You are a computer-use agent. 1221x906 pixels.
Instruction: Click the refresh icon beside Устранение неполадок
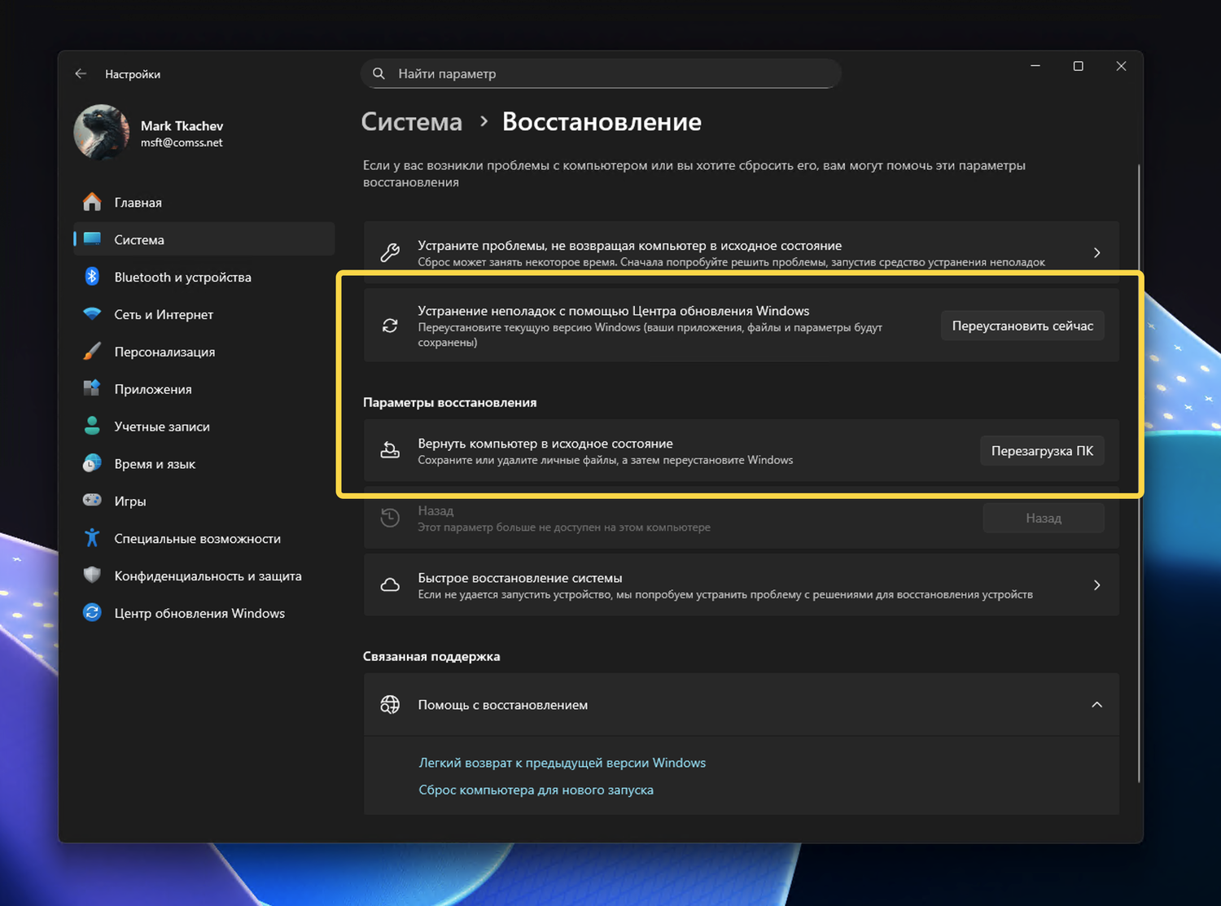pyautogui.click(x=390, y=326)
